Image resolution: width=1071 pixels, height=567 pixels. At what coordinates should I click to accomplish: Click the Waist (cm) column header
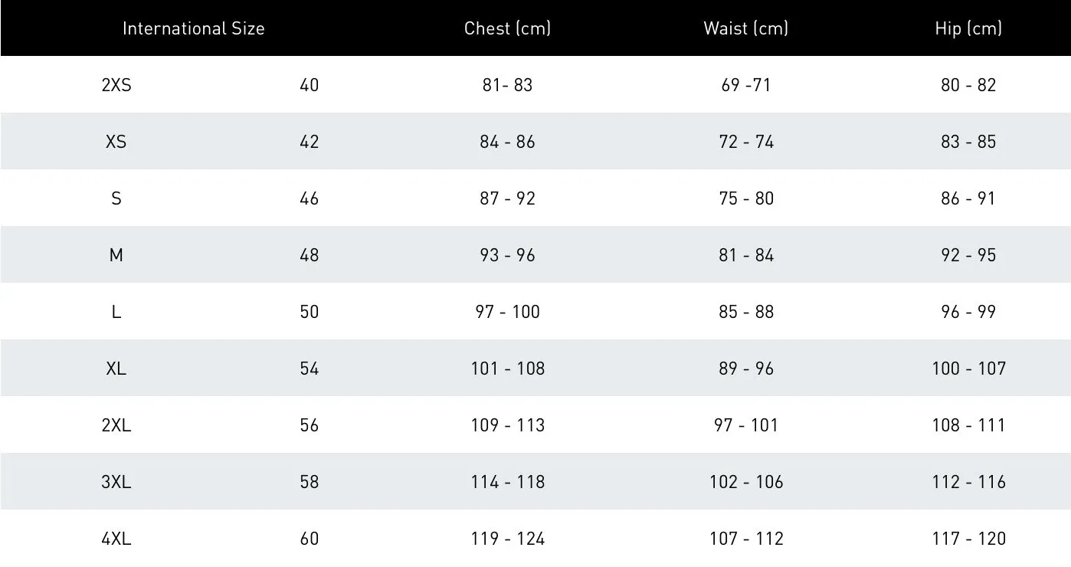(745, 28)
